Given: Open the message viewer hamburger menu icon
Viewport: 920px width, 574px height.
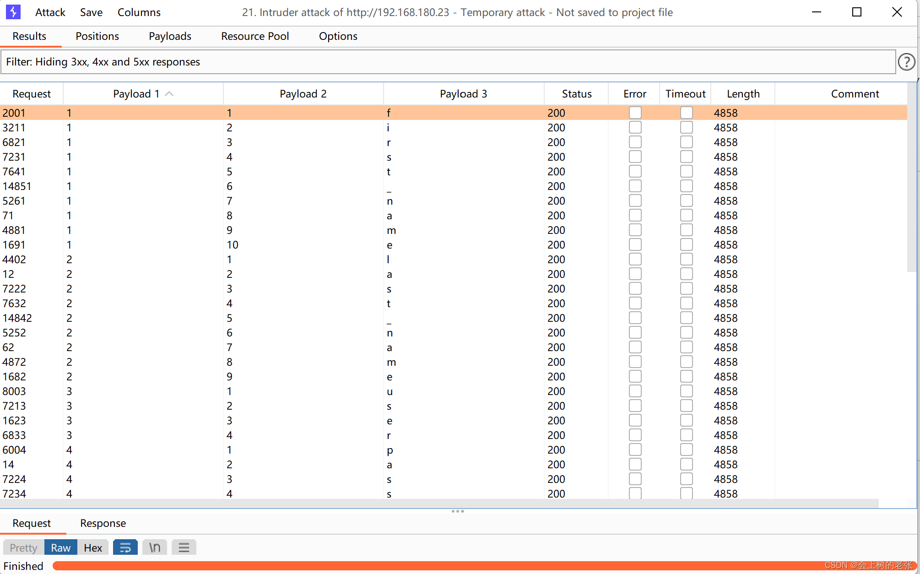Looking at the screenshot, I should click(x=184, y=547).
